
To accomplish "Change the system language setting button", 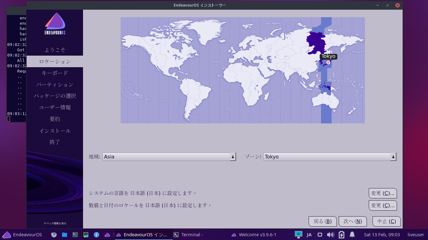I will (383, 193).
